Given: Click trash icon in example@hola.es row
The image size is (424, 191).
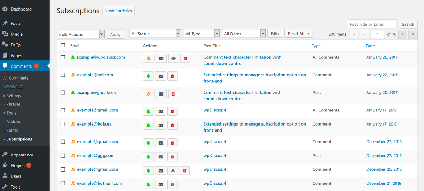Looking at the screenshot, I should click(172, 125).
